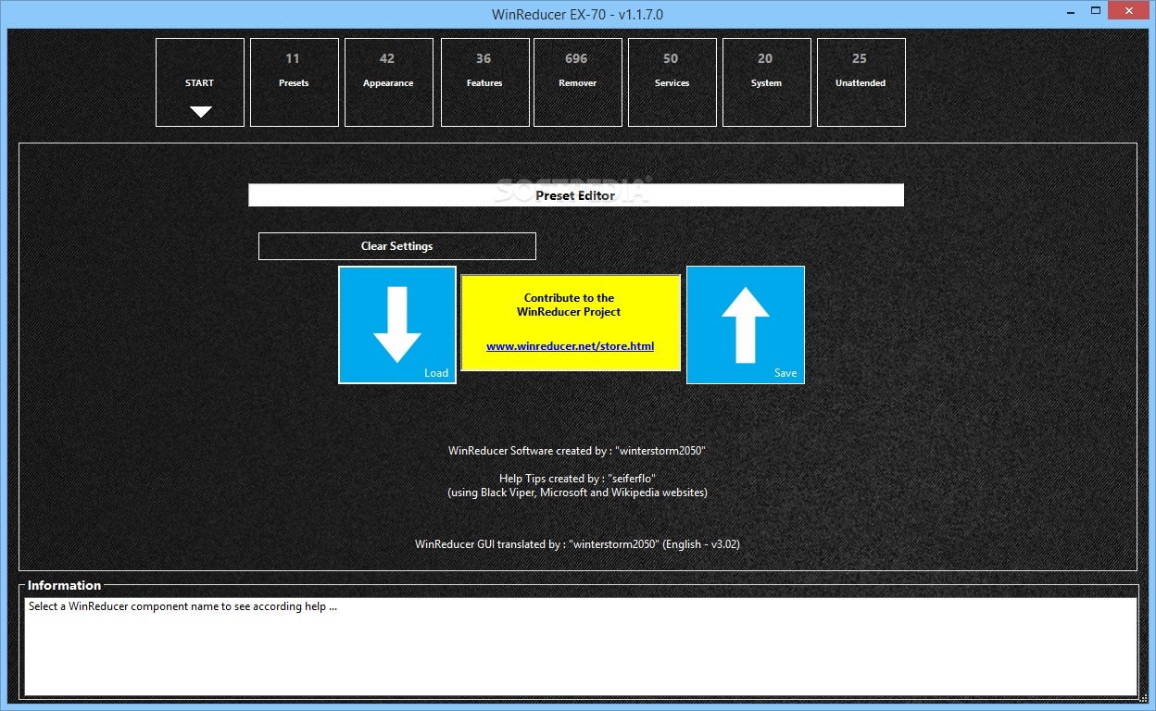
Task: Click the "seiferflo" help tips credit line
Action: [x=577, y=479]
